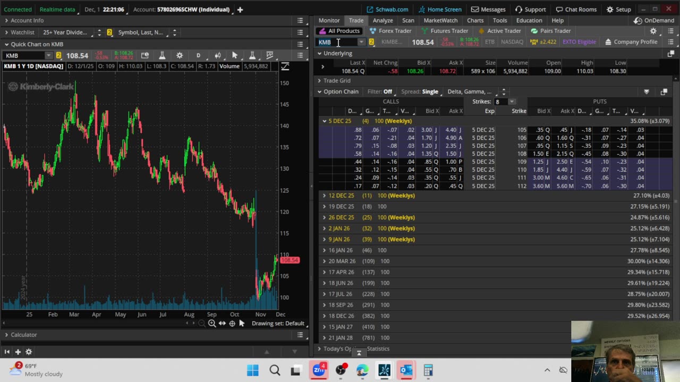
Task: Zoom in on the chart with magnifier
Action: coord(212,323)
